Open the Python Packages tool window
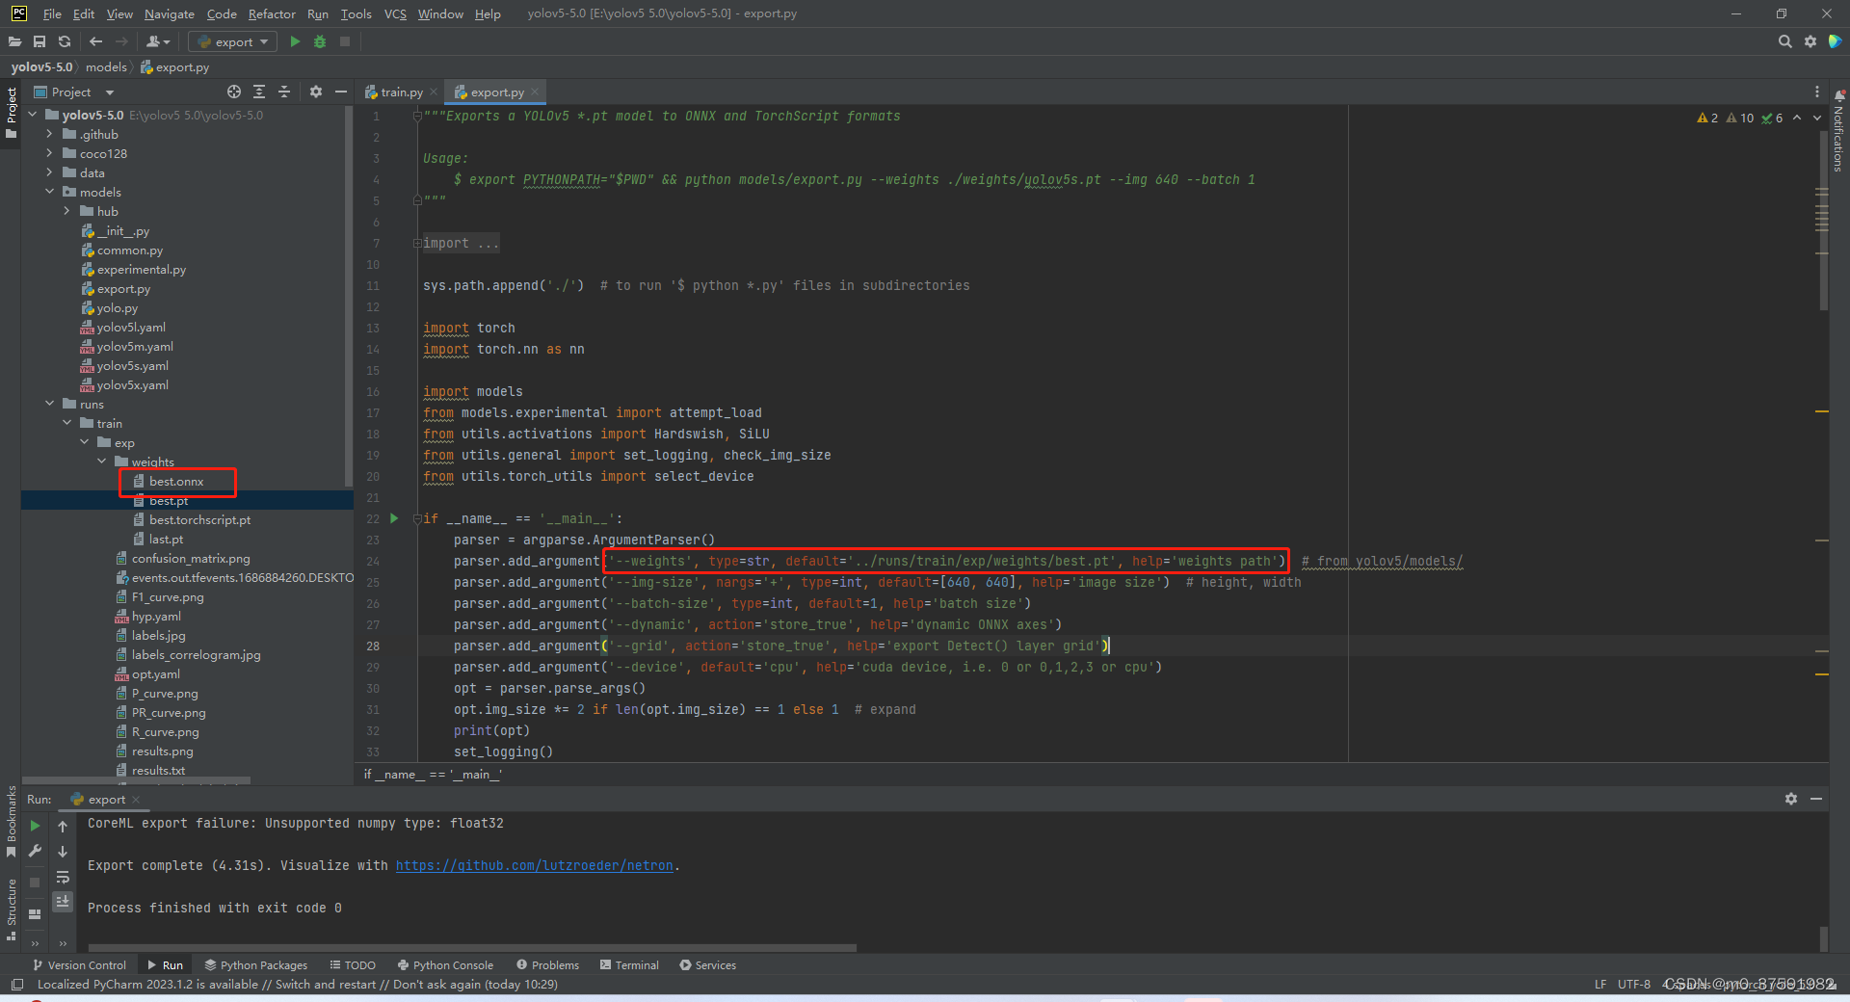 pos(255,964)
